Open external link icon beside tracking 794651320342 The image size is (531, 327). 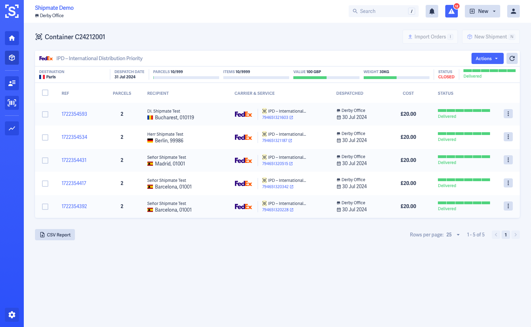pyautogui.click(x=292, y=187)
